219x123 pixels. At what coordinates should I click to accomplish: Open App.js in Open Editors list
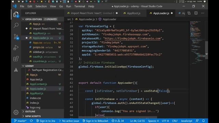coord(43,24)
